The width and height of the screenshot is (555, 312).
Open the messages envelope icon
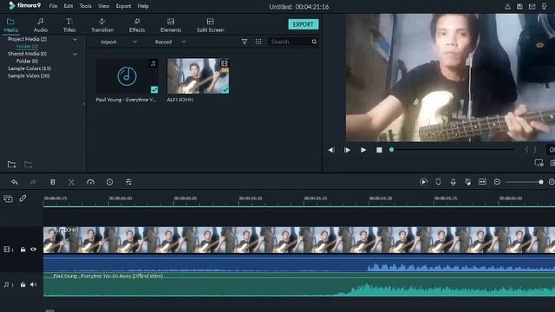click(532, 6)
